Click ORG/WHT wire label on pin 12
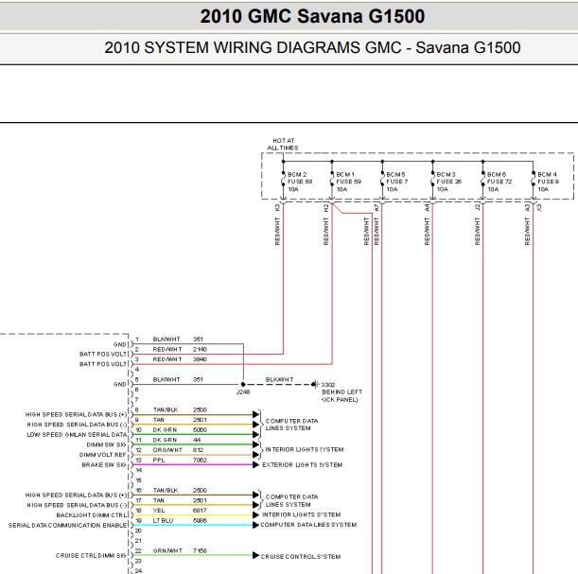Viewport: 578px width, 574px height. pos(167,450)
